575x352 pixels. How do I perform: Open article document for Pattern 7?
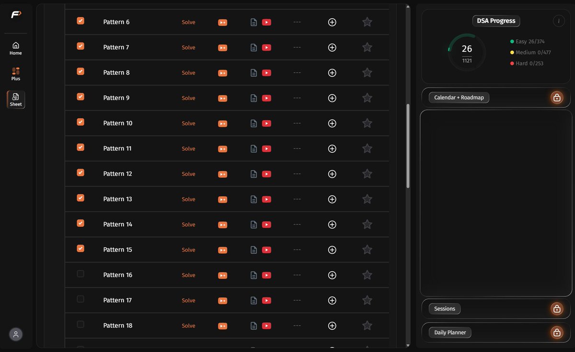[254, 47]
